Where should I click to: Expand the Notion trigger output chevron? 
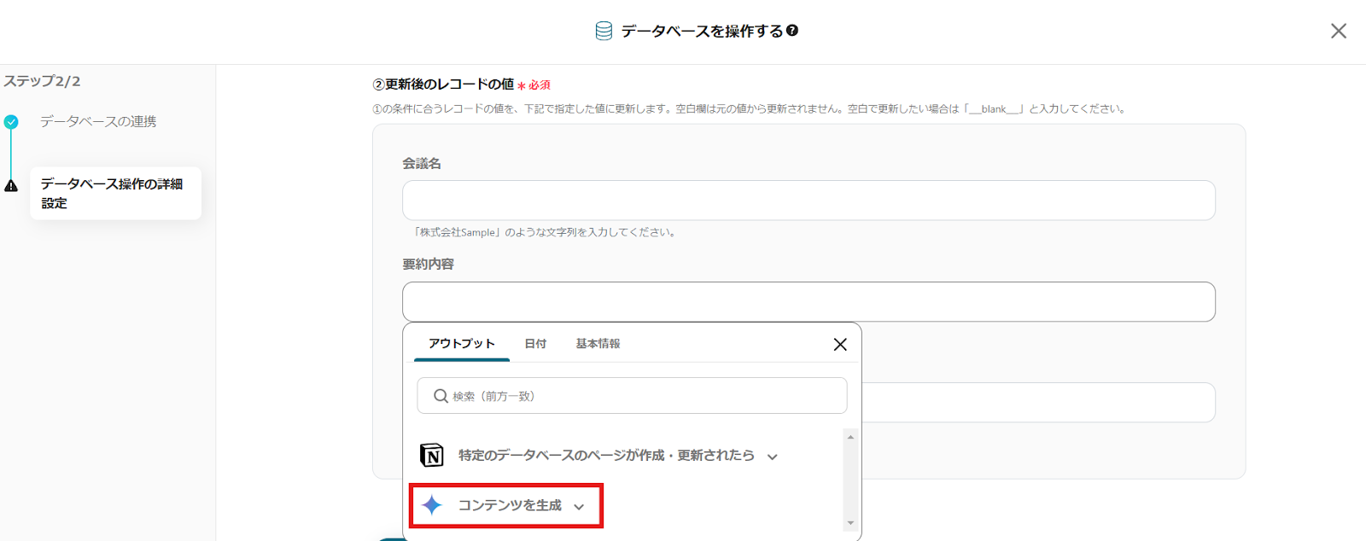click(x=773, y=457)
